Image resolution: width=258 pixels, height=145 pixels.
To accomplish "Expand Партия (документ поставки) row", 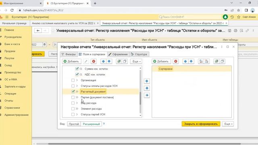I will (77, 97).
